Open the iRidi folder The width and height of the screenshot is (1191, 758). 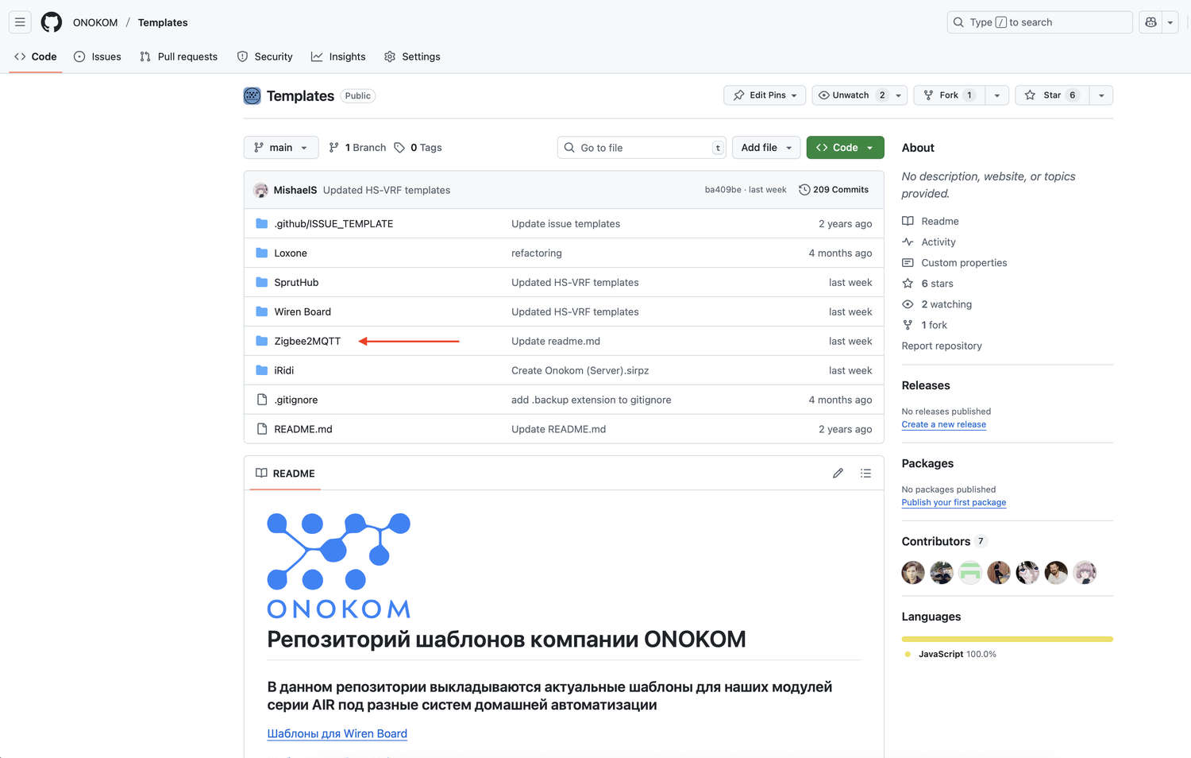coord(284,371)
